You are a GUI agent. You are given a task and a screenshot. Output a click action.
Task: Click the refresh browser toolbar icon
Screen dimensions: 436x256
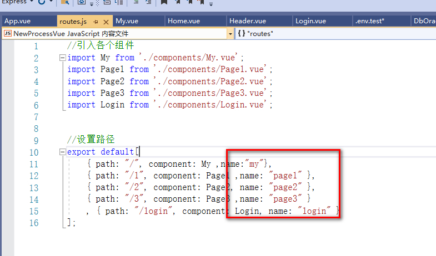[42, 2]
